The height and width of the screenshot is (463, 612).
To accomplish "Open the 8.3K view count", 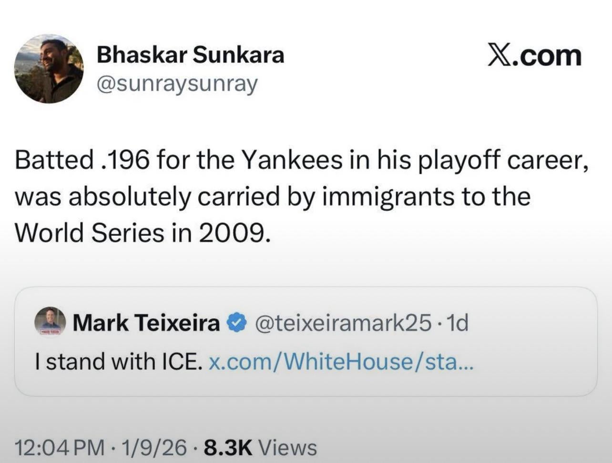I will coord(227,447).
